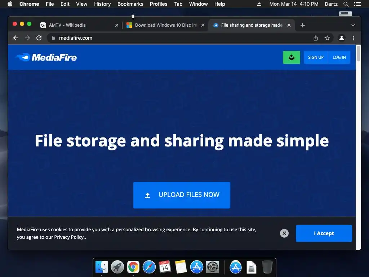Open Launchpad from the Dock
369x277 pixels.
117,267
